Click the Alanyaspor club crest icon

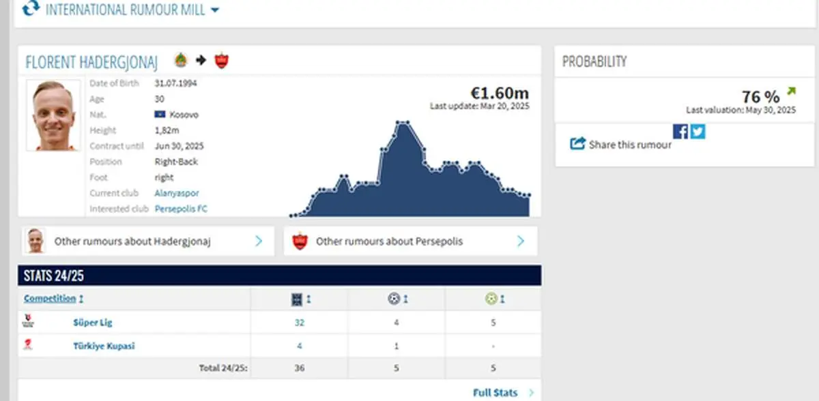(x=180, y=61)
